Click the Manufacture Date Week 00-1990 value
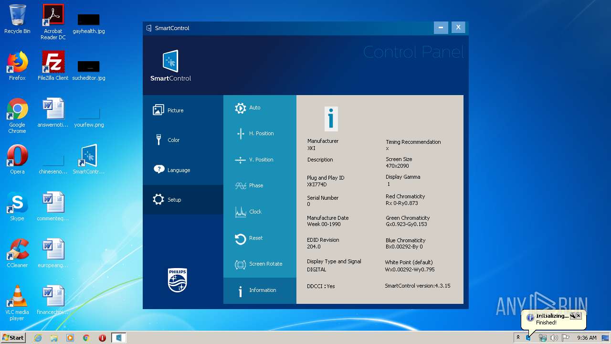611x344 pixels. 324,224
